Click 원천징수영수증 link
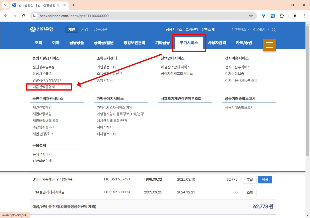 44,67
